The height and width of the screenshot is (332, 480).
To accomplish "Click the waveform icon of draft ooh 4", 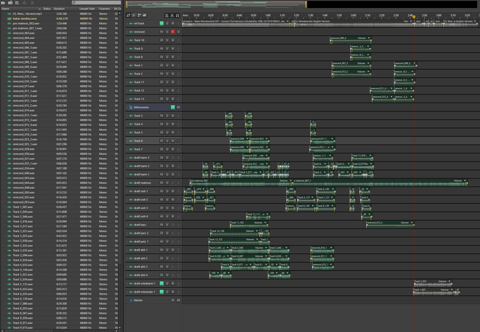I will (x=131, y=217).
